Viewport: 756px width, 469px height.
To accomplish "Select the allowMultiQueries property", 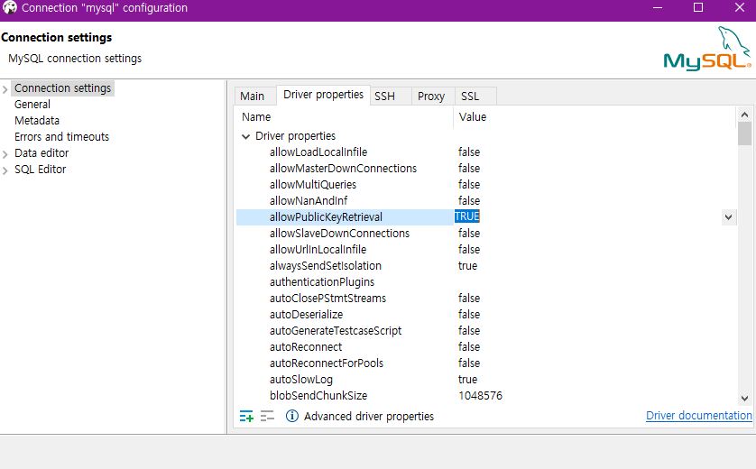I will tap(313, 185).
